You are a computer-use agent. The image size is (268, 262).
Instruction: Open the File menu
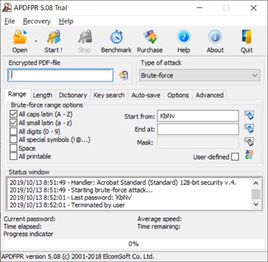point(10,21)
